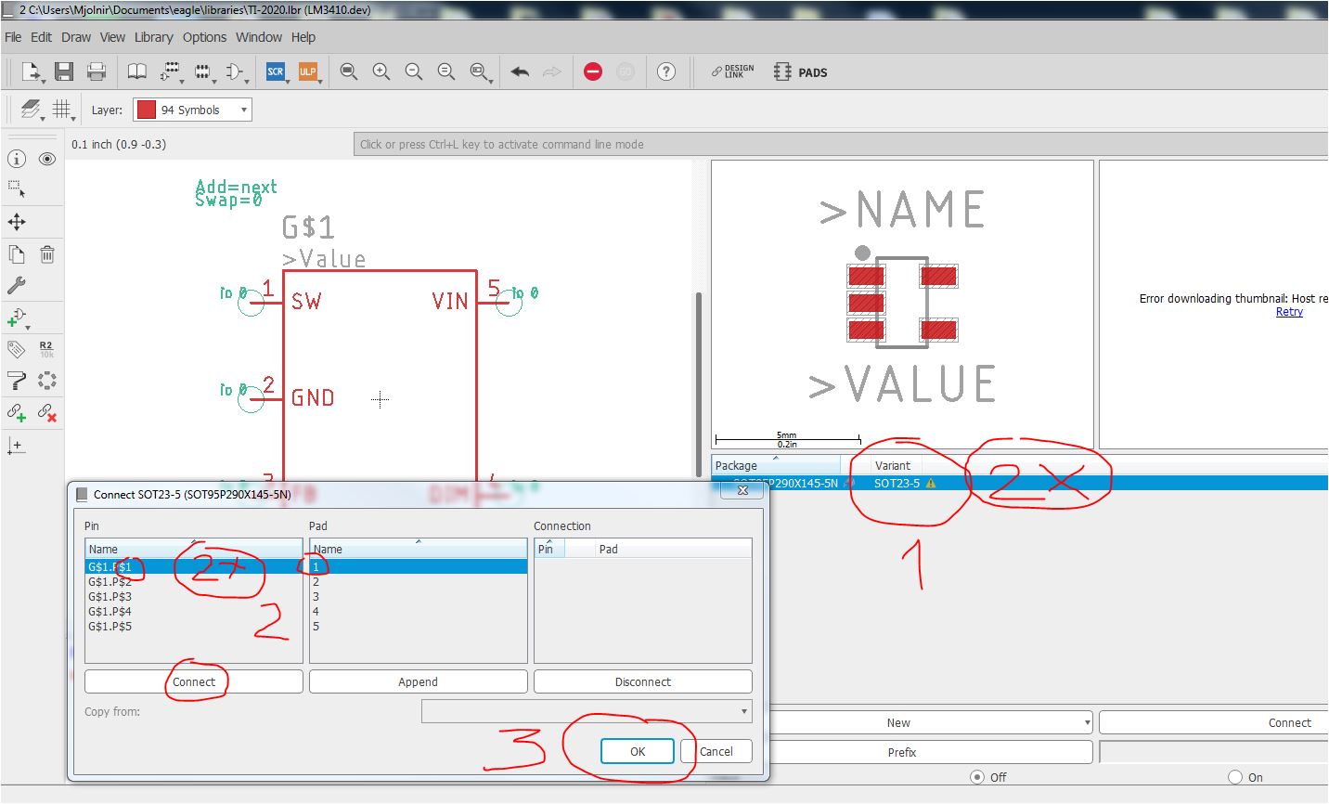Select the On radio button
Image resolution: width=1329 pixels, height=804 pixels.
tap(1234, 777)
